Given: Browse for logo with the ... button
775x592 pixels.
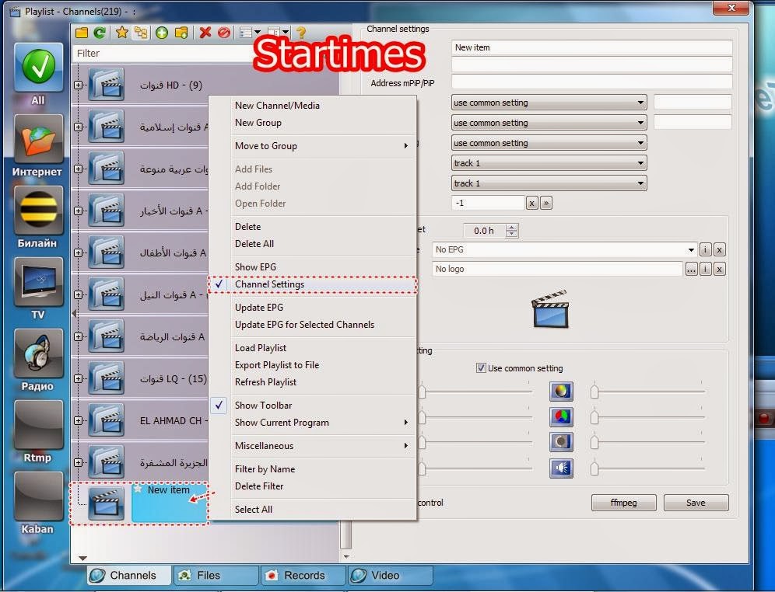Looking at the screenshot, I should pyautogui.click(x=691, y=269).
